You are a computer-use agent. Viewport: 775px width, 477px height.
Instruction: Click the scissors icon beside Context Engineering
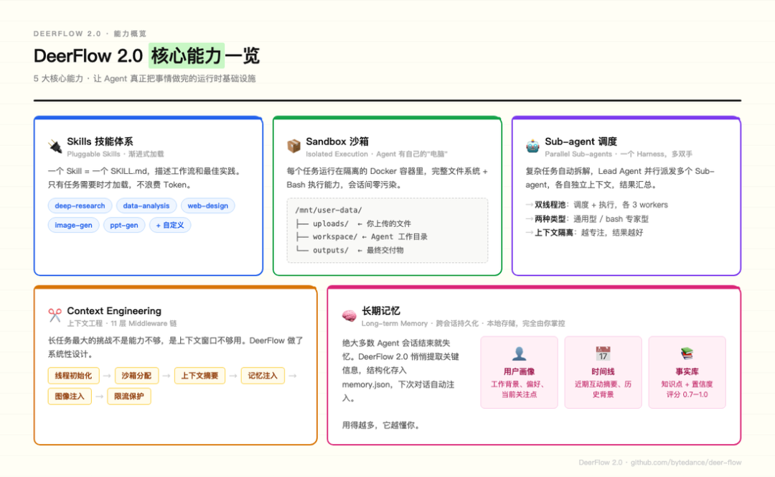click(55, 315)
